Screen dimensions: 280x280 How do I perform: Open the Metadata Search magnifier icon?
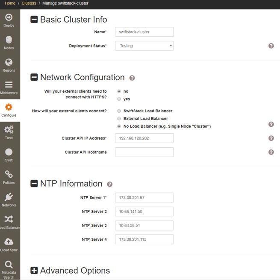tap(9, 264)
